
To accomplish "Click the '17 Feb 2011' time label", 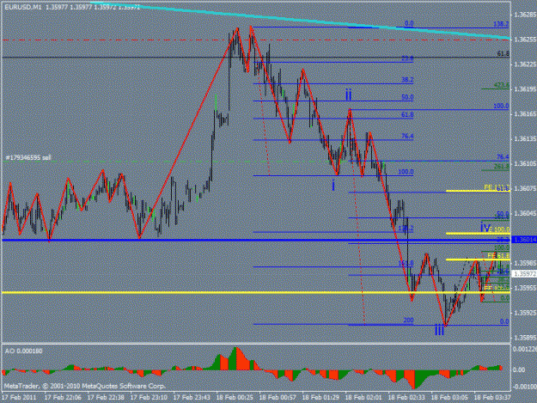I will (19, 398).
